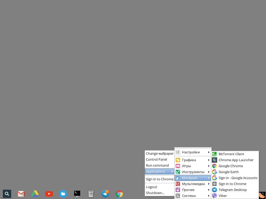The image size is (266, 199).
Task: Click the Telegram Desktop paper-plane icon
Action: coord(214,190)
